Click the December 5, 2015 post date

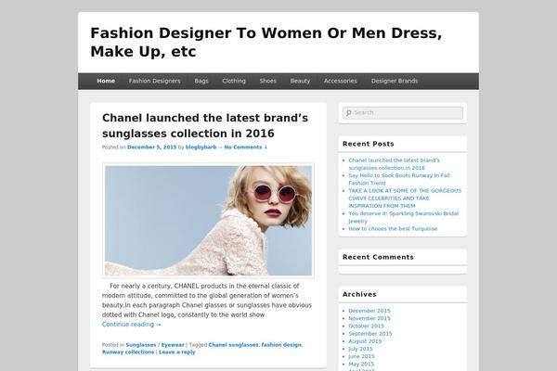(x=151, y=147)
